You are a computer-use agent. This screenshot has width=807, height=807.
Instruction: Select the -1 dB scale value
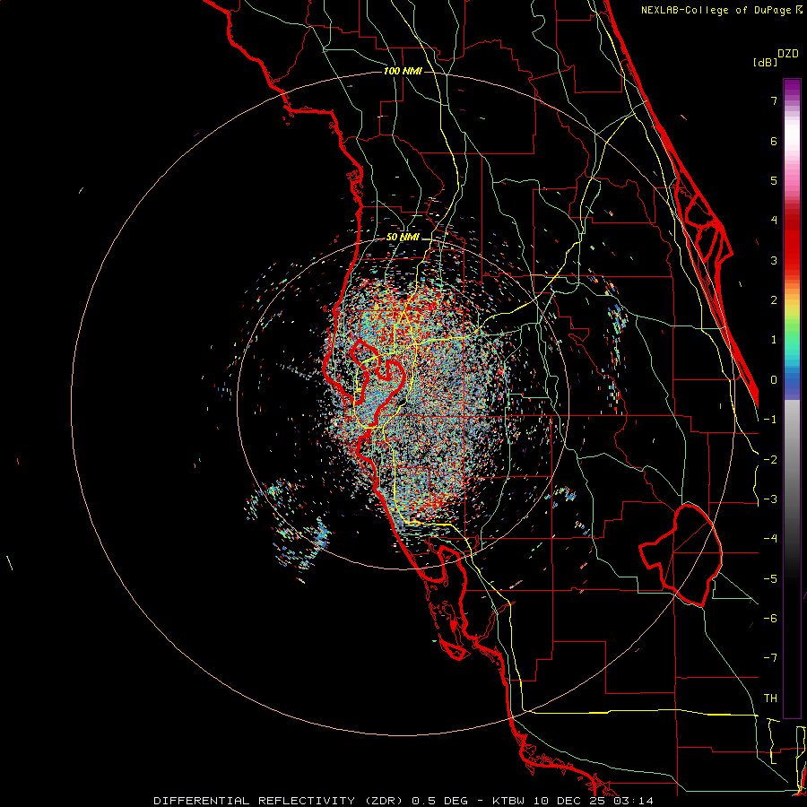point(770,420)
